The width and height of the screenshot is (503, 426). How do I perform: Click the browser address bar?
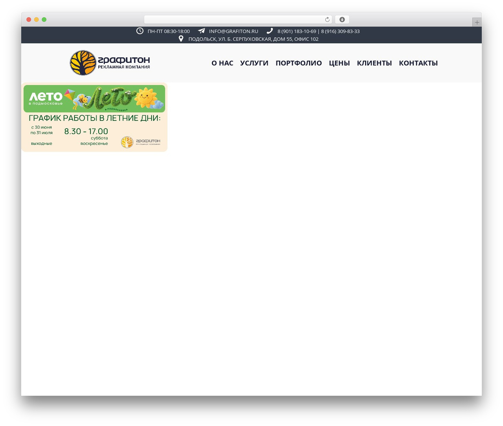pyautogui.click(x=238, y=20)
